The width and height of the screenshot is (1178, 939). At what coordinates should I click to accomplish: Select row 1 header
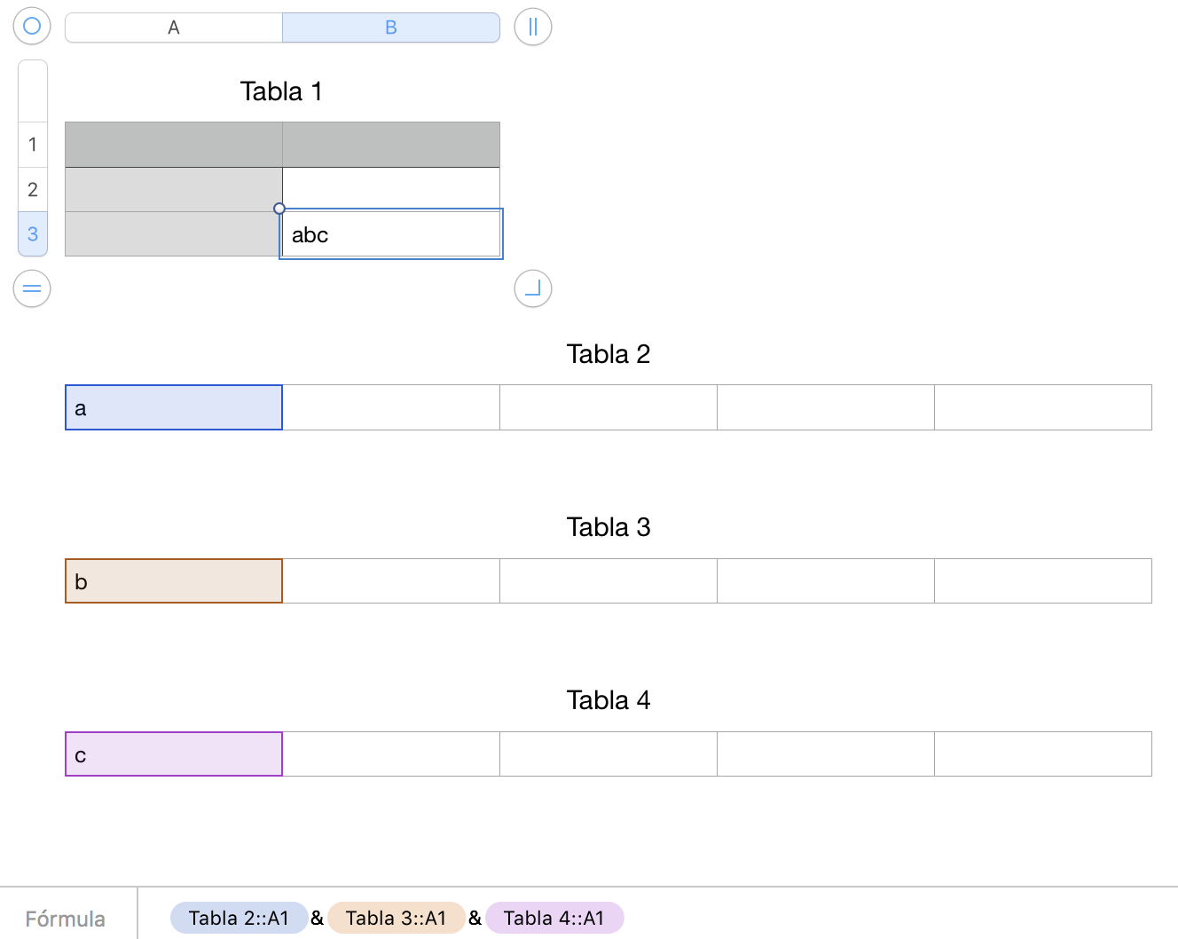click(x=33, y=145)
